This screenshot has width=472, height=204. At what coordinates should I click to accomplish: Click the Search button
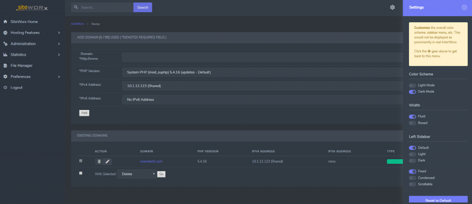pos(143,7)
